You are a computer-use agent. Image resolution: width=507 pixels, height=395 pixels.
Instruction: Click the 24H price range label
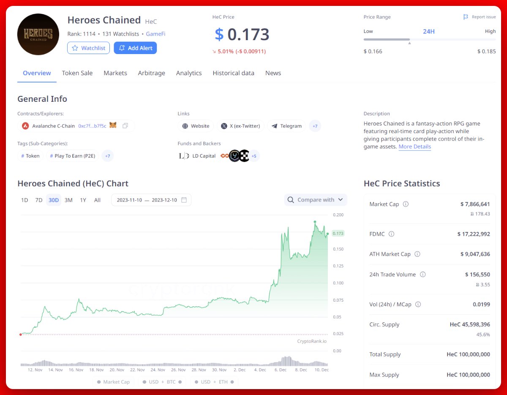(x=429, y=31)
